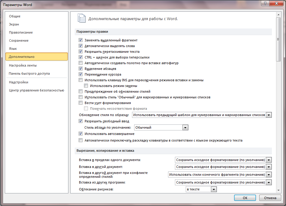
Task: Enable "Предупреждение об обновлении стилей"
Action: pyautogui.click(x=80, y=91)
